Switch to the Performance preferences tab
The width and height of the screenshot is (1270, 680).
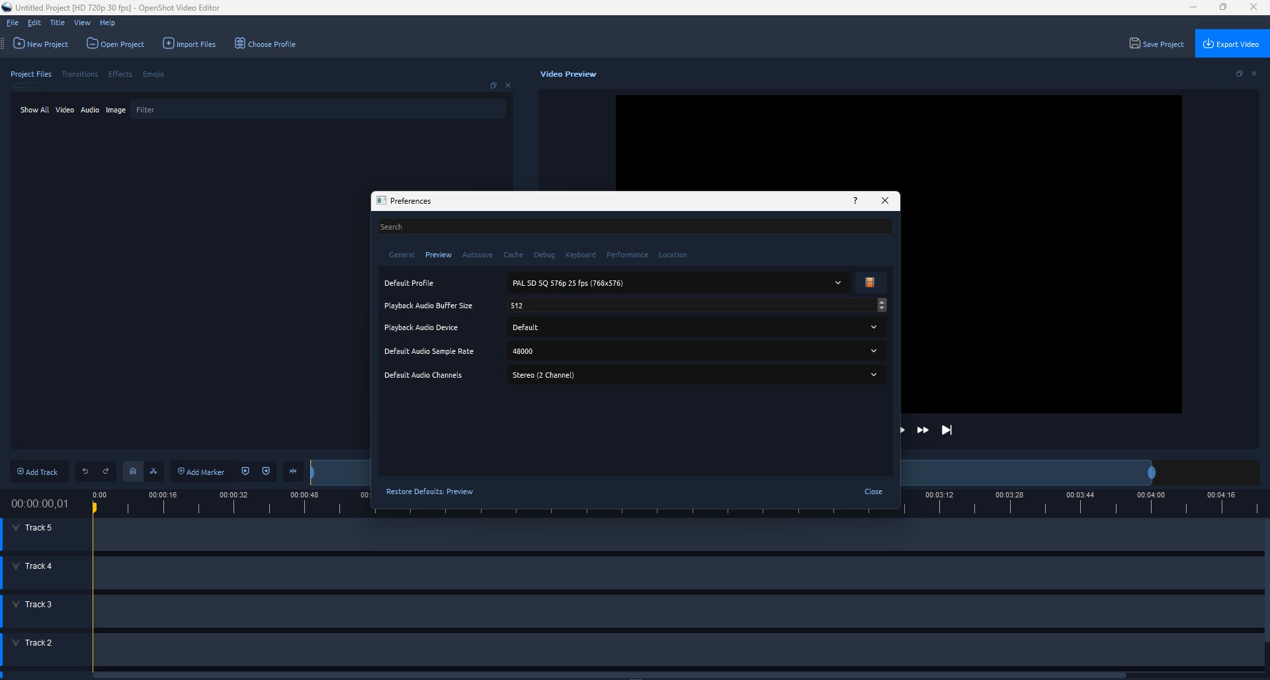pos(627,255)
